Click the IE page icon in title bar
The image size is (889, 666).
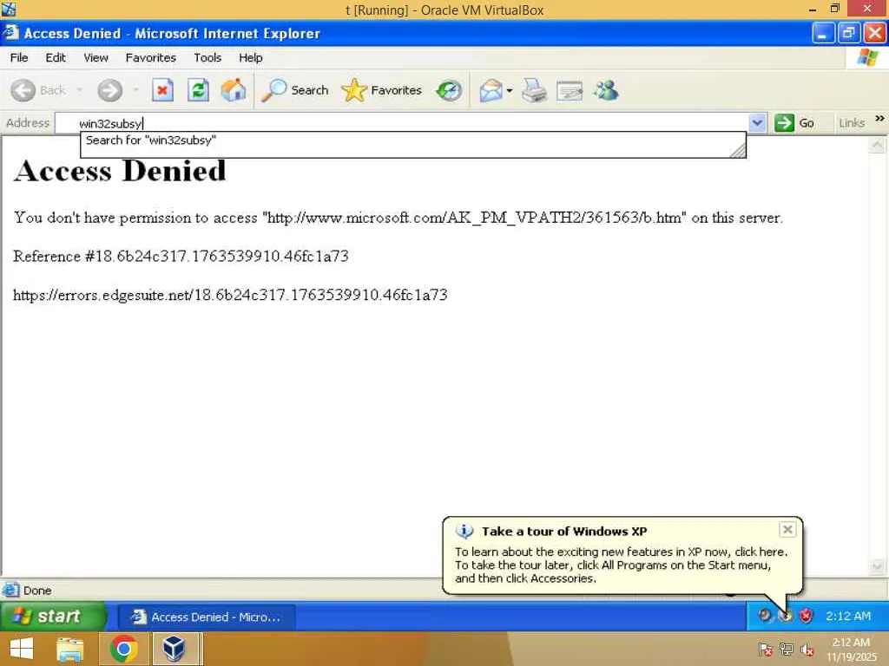[10, 33]
